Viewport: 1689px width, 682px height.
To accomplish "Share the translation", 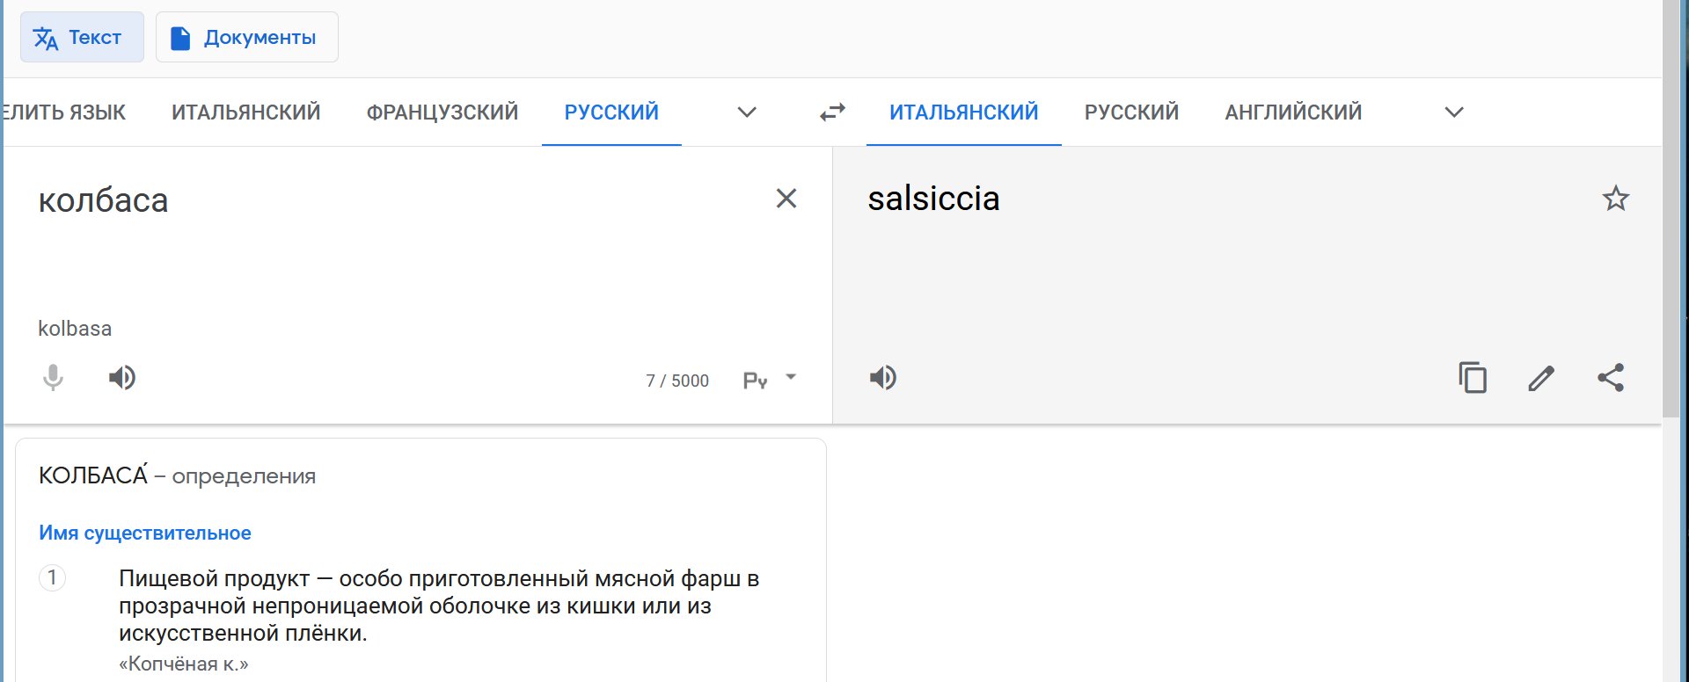I will 1611,378.
